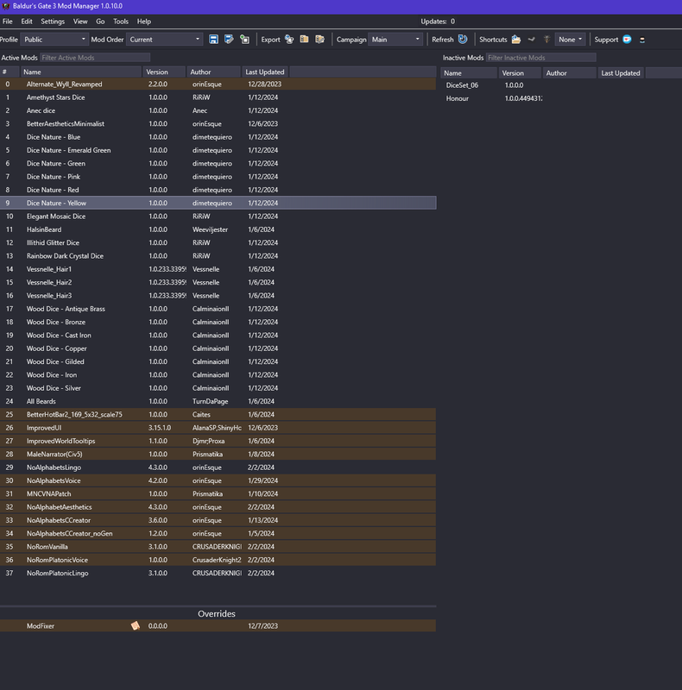Sort inactive mods by Author column header
Screen dimensions: 682x690
pyautogui.click(x=569, y=73)
